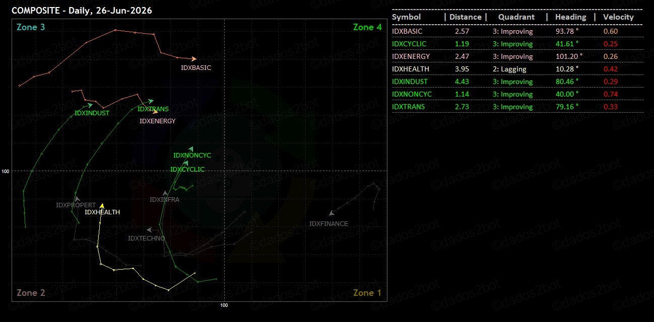Click the Velocity column header
Screen dimensions: 654x322
point(618,17)
